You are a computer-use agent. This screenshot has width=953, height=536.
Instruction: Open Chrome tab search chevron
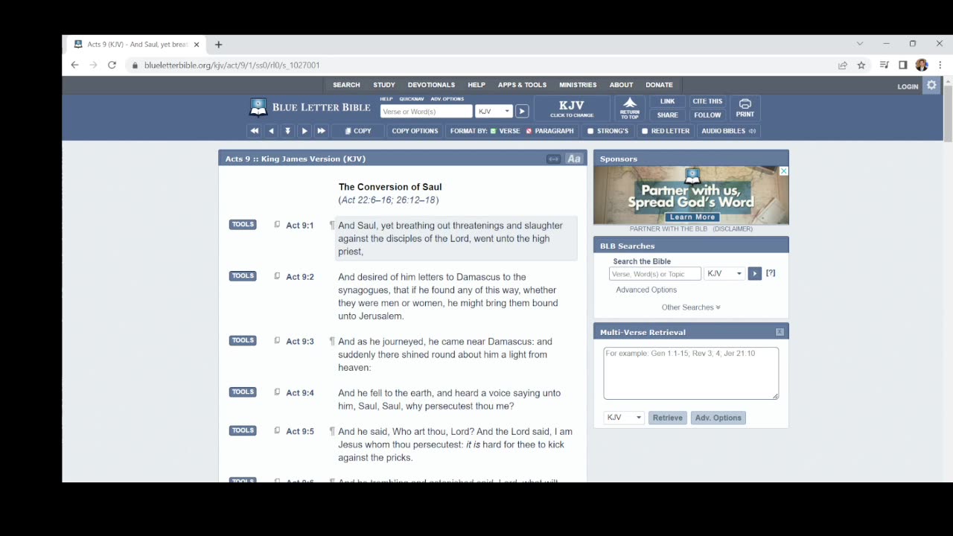click(x=860, y=44)
